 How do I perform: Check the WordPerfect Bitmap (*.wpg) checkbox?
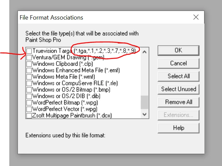pos(29,103)
